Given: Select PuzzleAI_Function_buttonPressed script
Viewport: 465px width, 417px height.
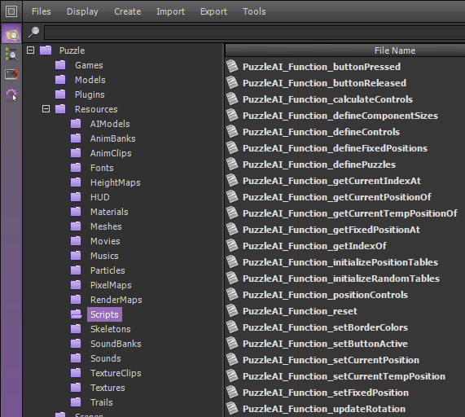Looking at the screenshot, I should [x=322, y=67].
